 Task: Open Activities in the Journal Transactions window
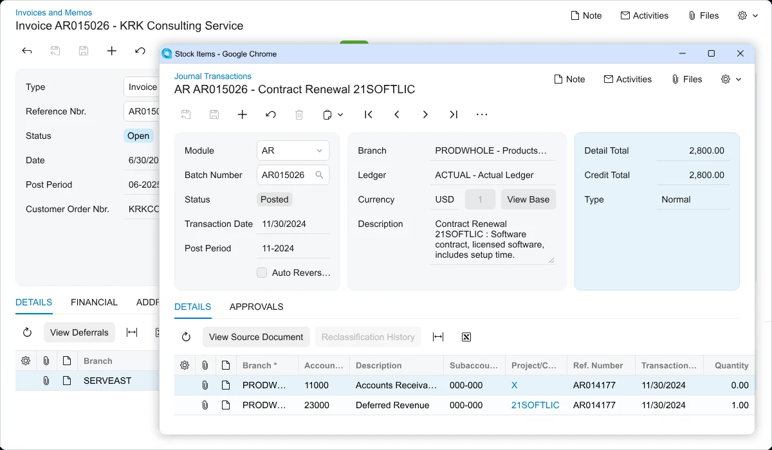click(x=627, y=79)
